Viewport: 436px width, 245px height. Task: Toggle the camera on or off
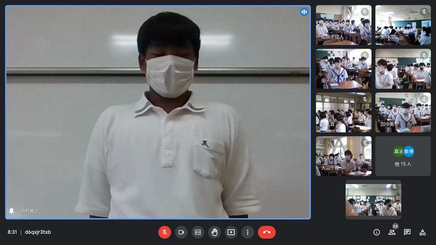pyautogui.click(x=181, y=232)
